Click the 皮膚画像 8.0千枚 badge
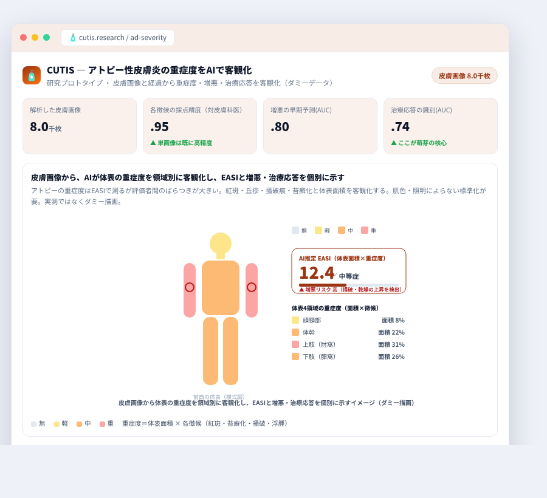Image resolution: width=547 pixels, height=498 pixels. (464, 76)
